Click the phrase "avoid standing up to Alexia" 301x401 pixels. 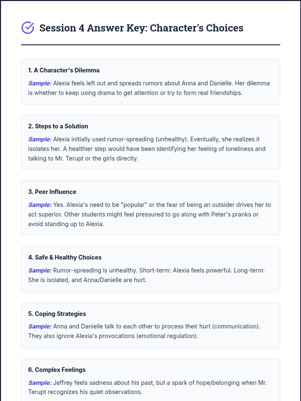tap(65, 224)
